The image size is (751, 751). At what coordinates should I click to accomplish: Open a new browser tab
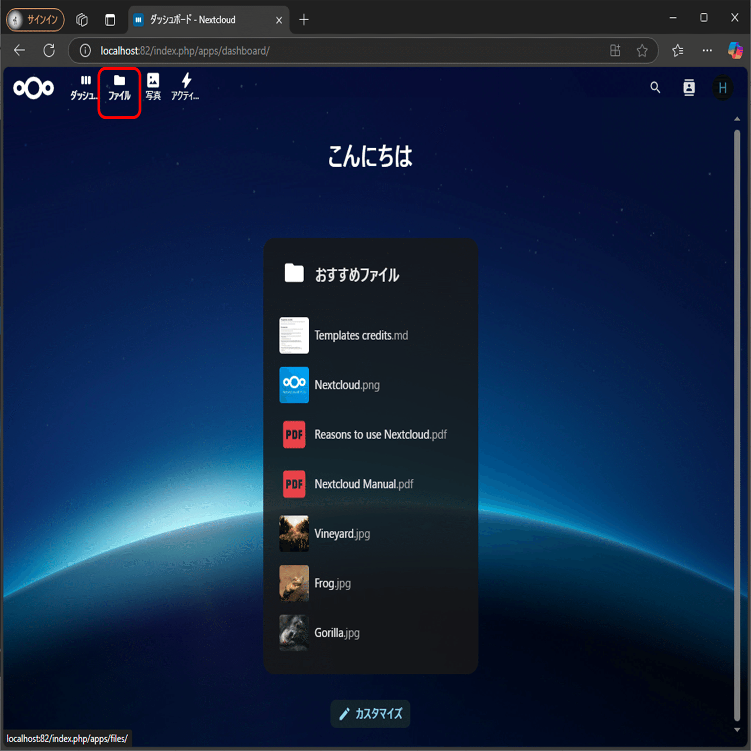[304, 19]
